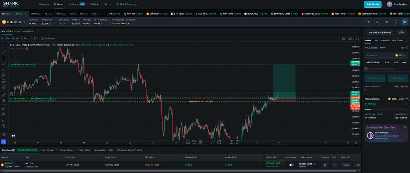Image resolution: width=410 pixels, height=173 pixels.
Task: Set quantity to 25%
Action: tap(387, 62)
